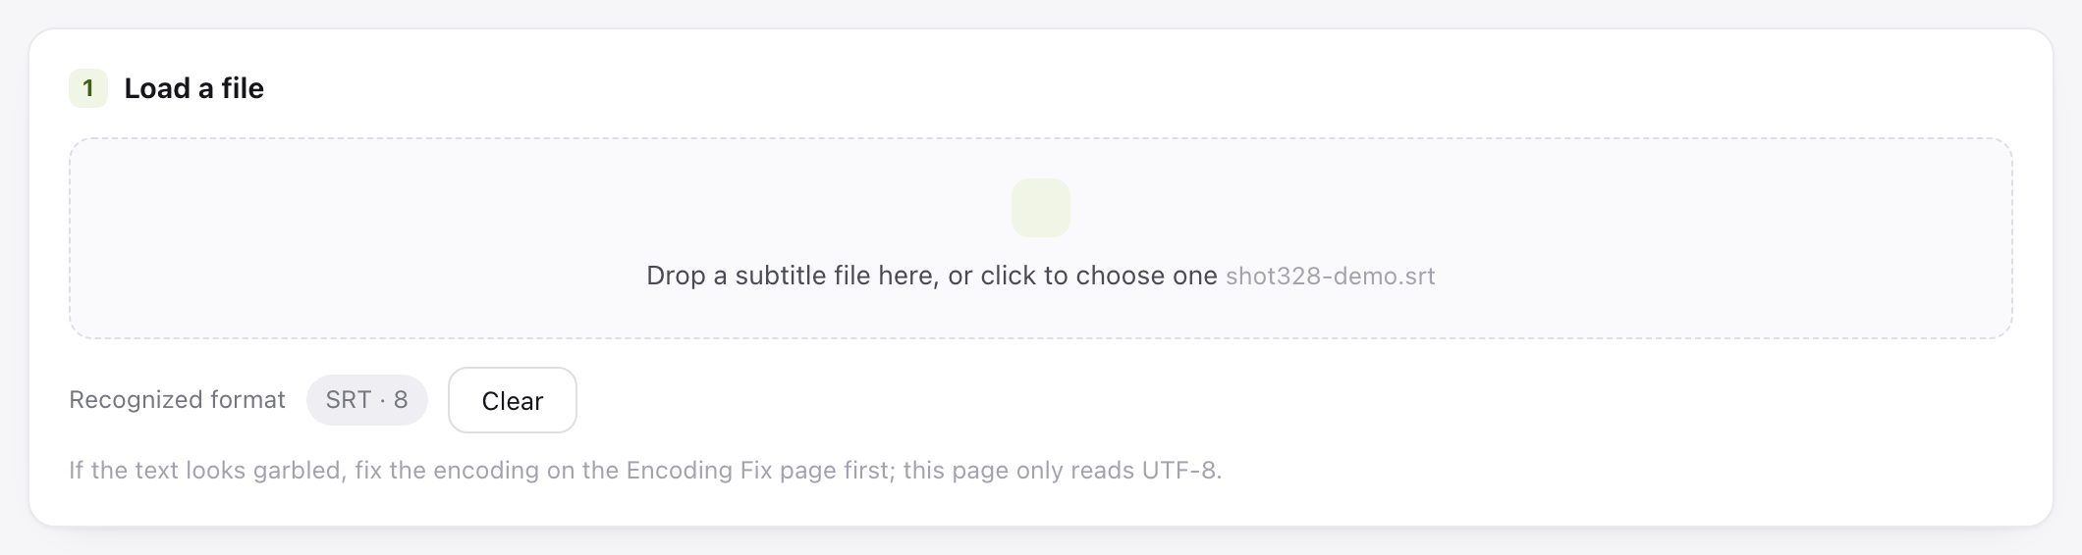Open file chooser via dashed drop zone
The height and width of the screenshot is (555, 2082).
coord(1041,238)
